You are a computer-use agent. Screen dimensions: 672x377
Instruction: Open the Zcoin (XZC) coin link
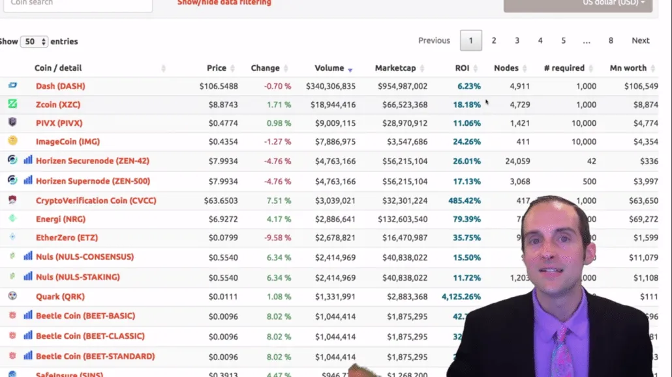tap(58, 104)
